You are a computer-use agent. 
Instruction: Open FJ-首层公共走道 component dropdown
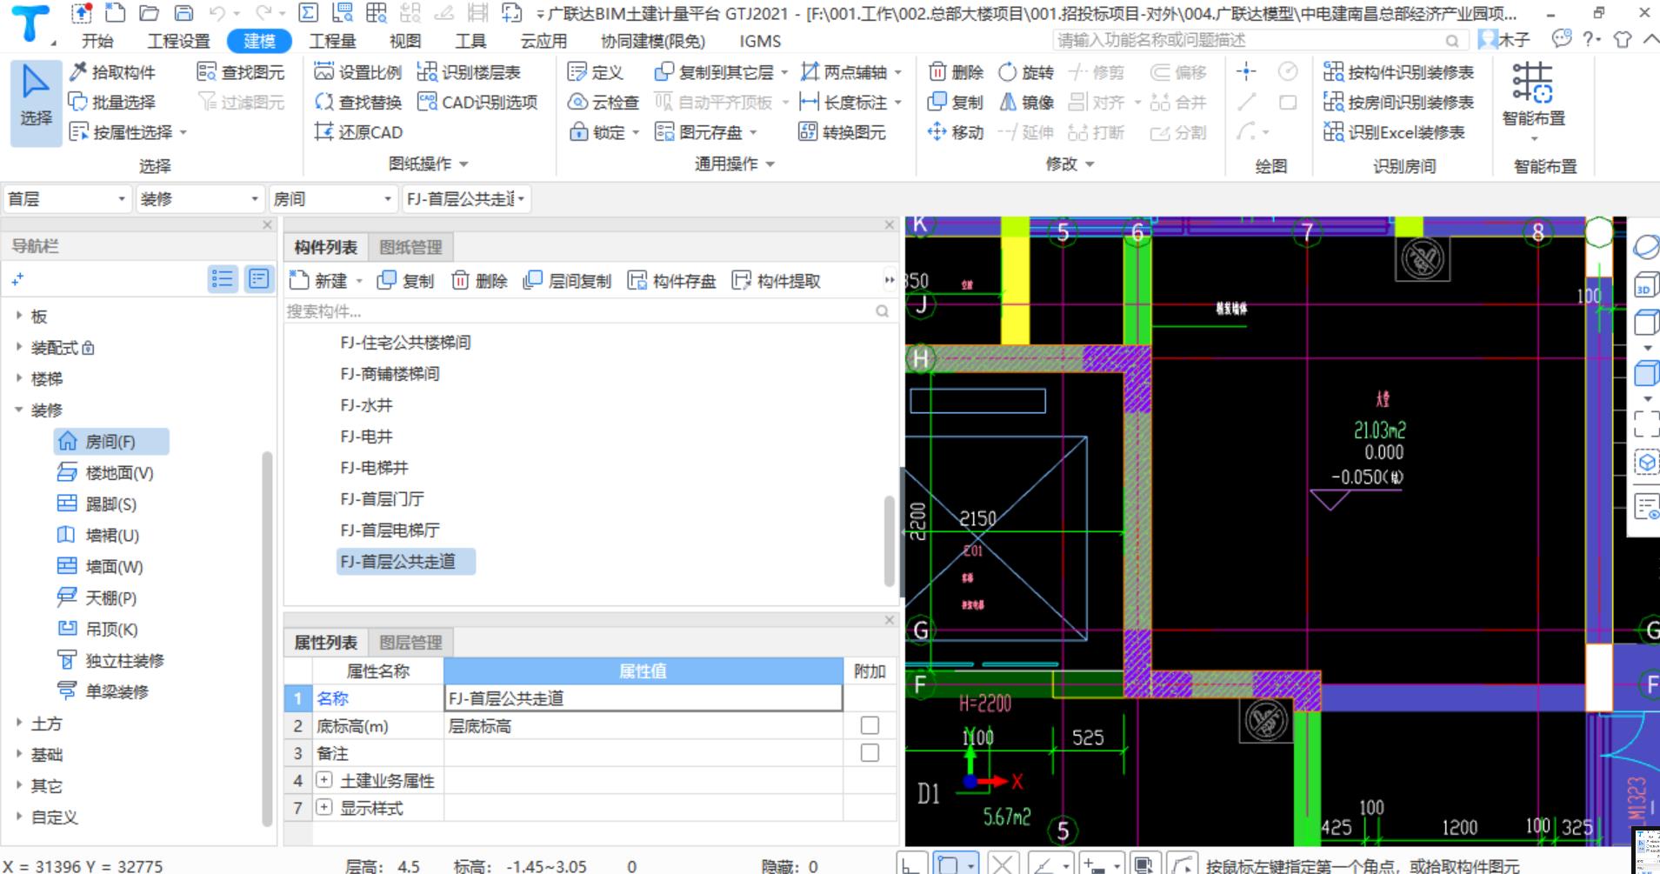point(465,199)
